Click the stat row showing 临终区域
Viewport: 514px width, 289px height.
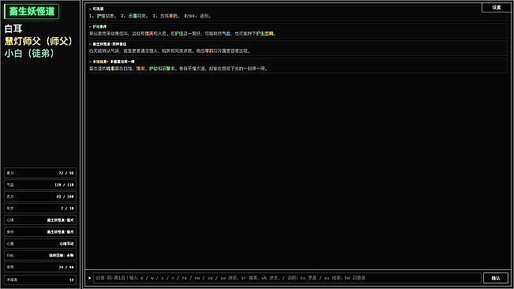tap(40, 255)
